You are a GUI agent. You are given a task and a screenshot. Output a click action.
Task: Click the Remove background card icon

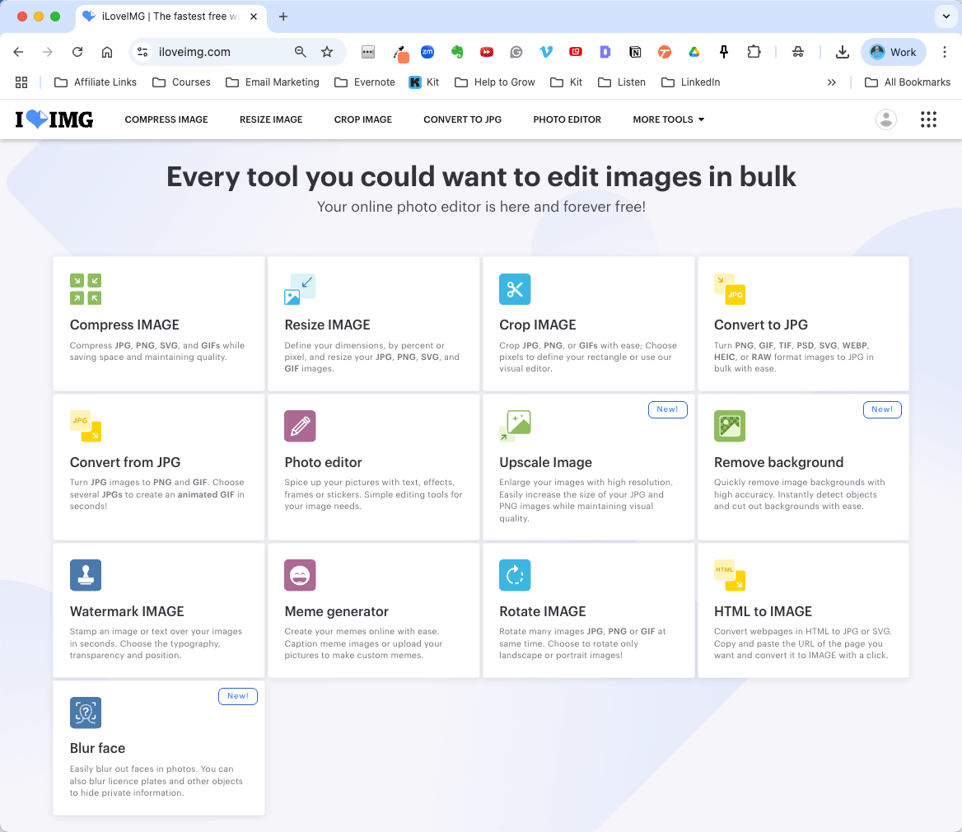[730, 426]
